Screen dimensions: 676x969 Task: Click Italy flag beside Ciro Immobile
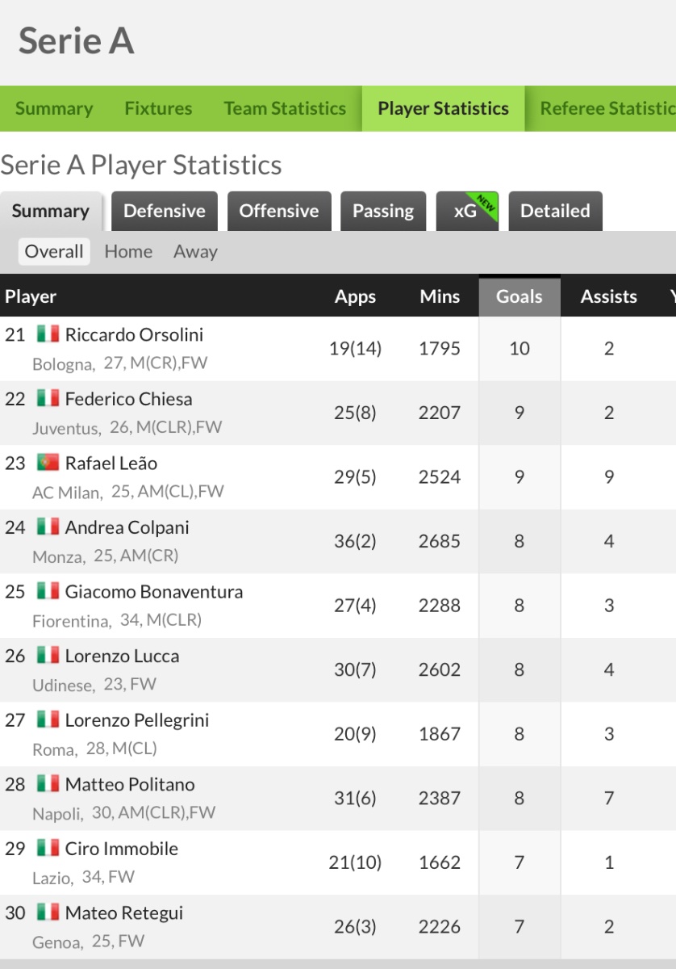(x=48, y=848)
